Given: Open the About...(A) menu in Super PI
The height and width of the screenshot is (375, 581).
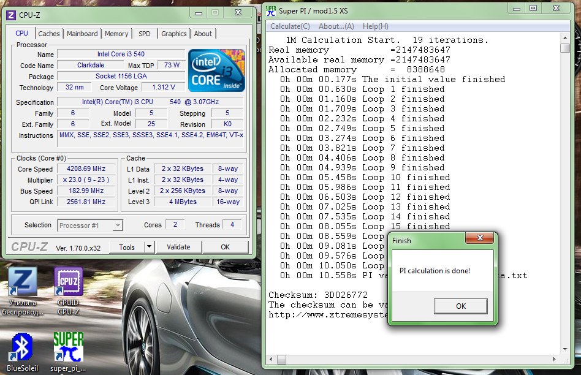Looking at the screenshot, I should tap(336, 26).
